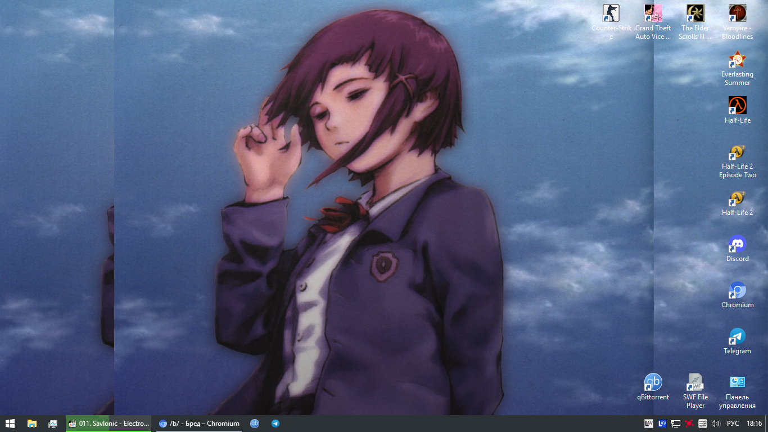Switch to the 011. Savlonic media player window
768x432 pixels.
point(109,424)
